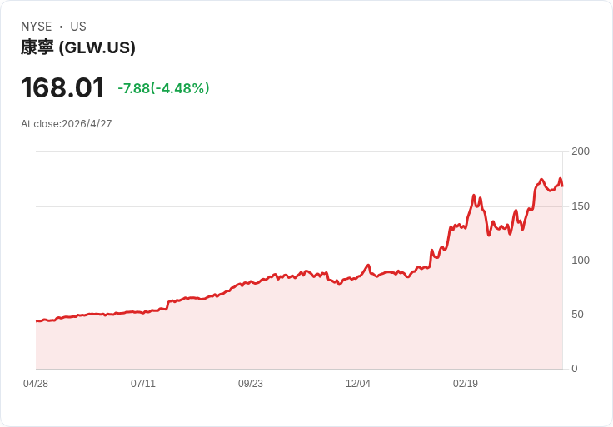This screenshot has width=613, height=427.
Task: Click the US market label
Action: point(78,27)
